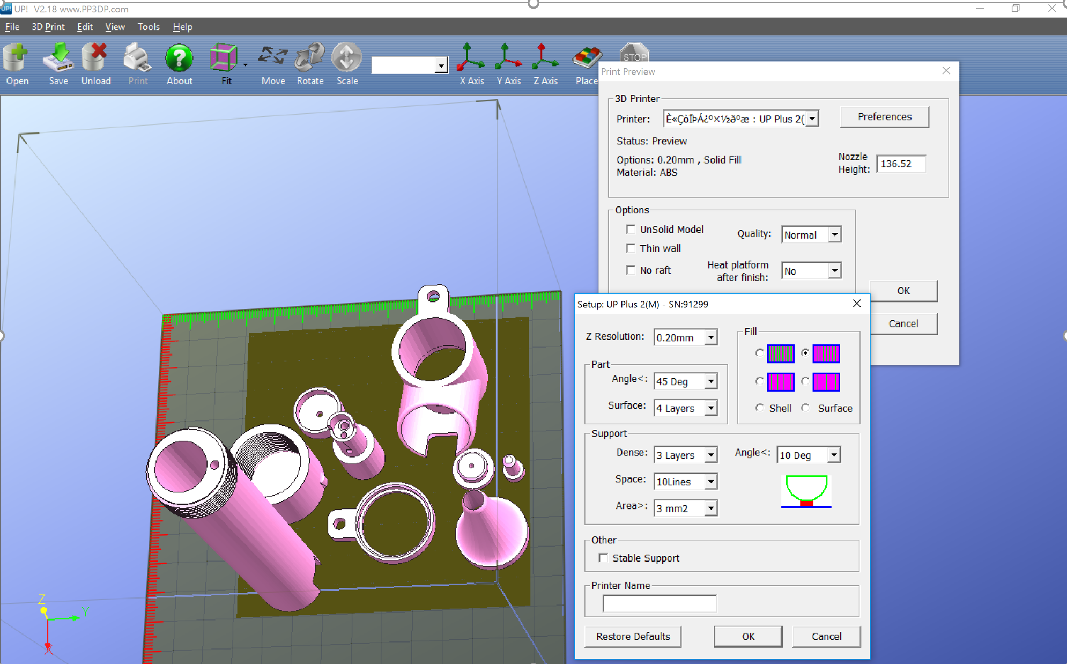Expand the Support Space dropdown

pos(710,482)
